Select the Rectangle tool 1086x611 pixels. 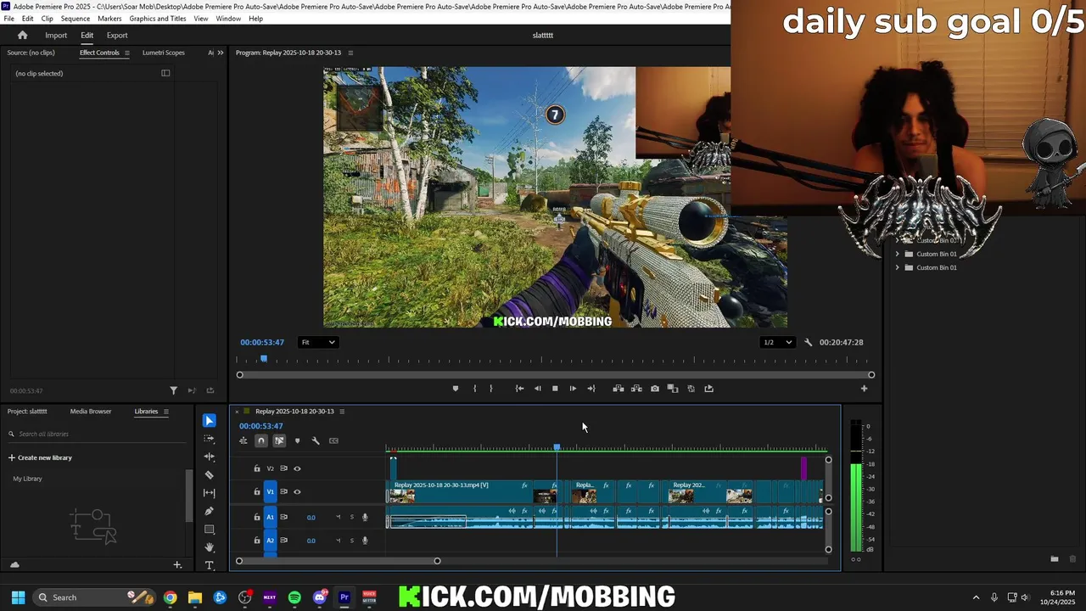point(209,530)
